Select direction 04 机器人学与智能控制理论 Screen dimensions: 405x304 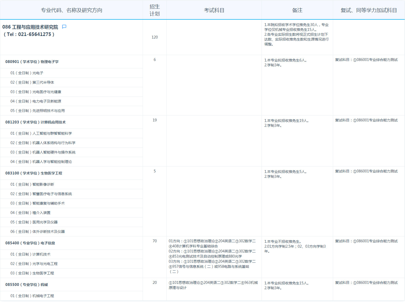pyautogui.click(x=41, y=162)
